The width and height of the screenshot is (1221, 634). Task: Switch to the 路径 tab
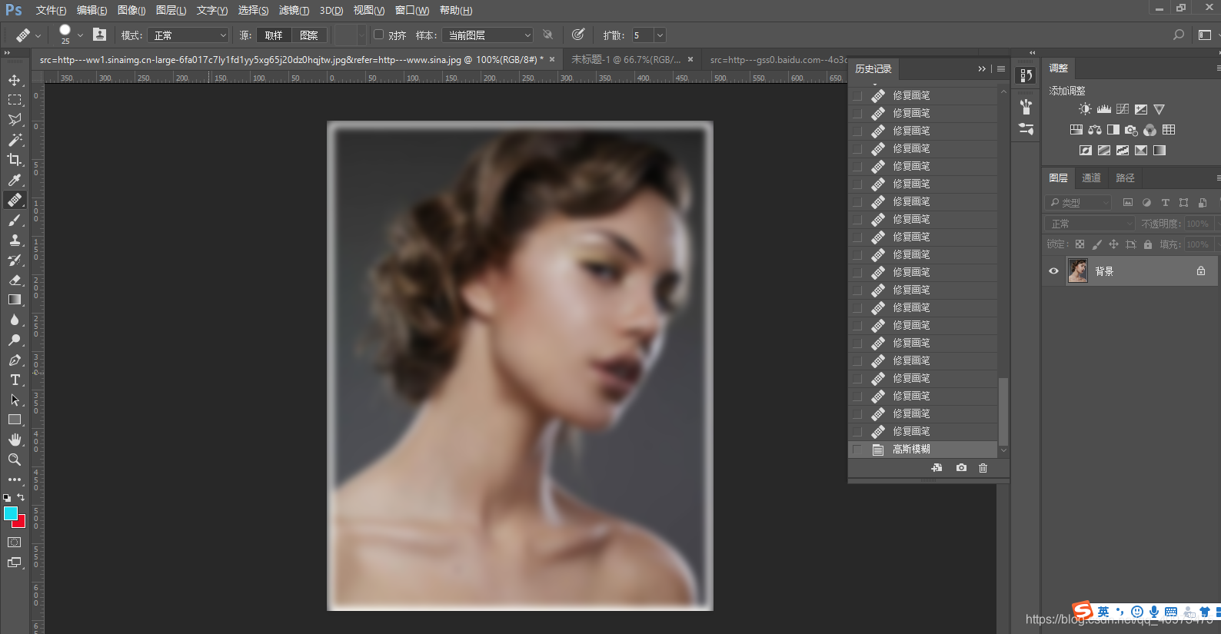coord(1125,178)
